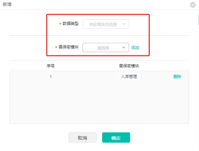Click the 新增 dialog title

click(7, 4)
